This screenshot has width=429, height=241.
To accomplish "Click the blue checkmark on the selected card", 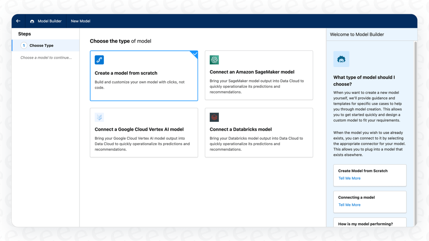I will [x=195, y=54].
